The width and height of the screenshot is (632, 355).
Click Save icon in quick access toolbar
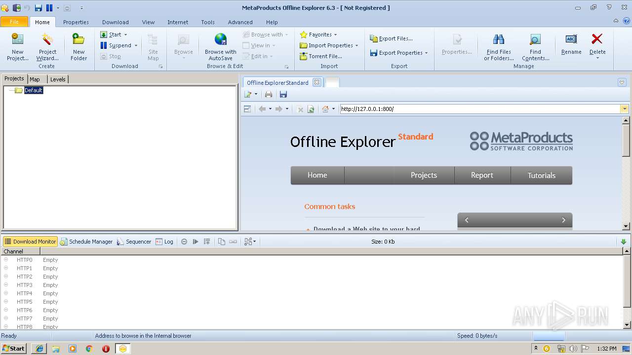[38, 8]
